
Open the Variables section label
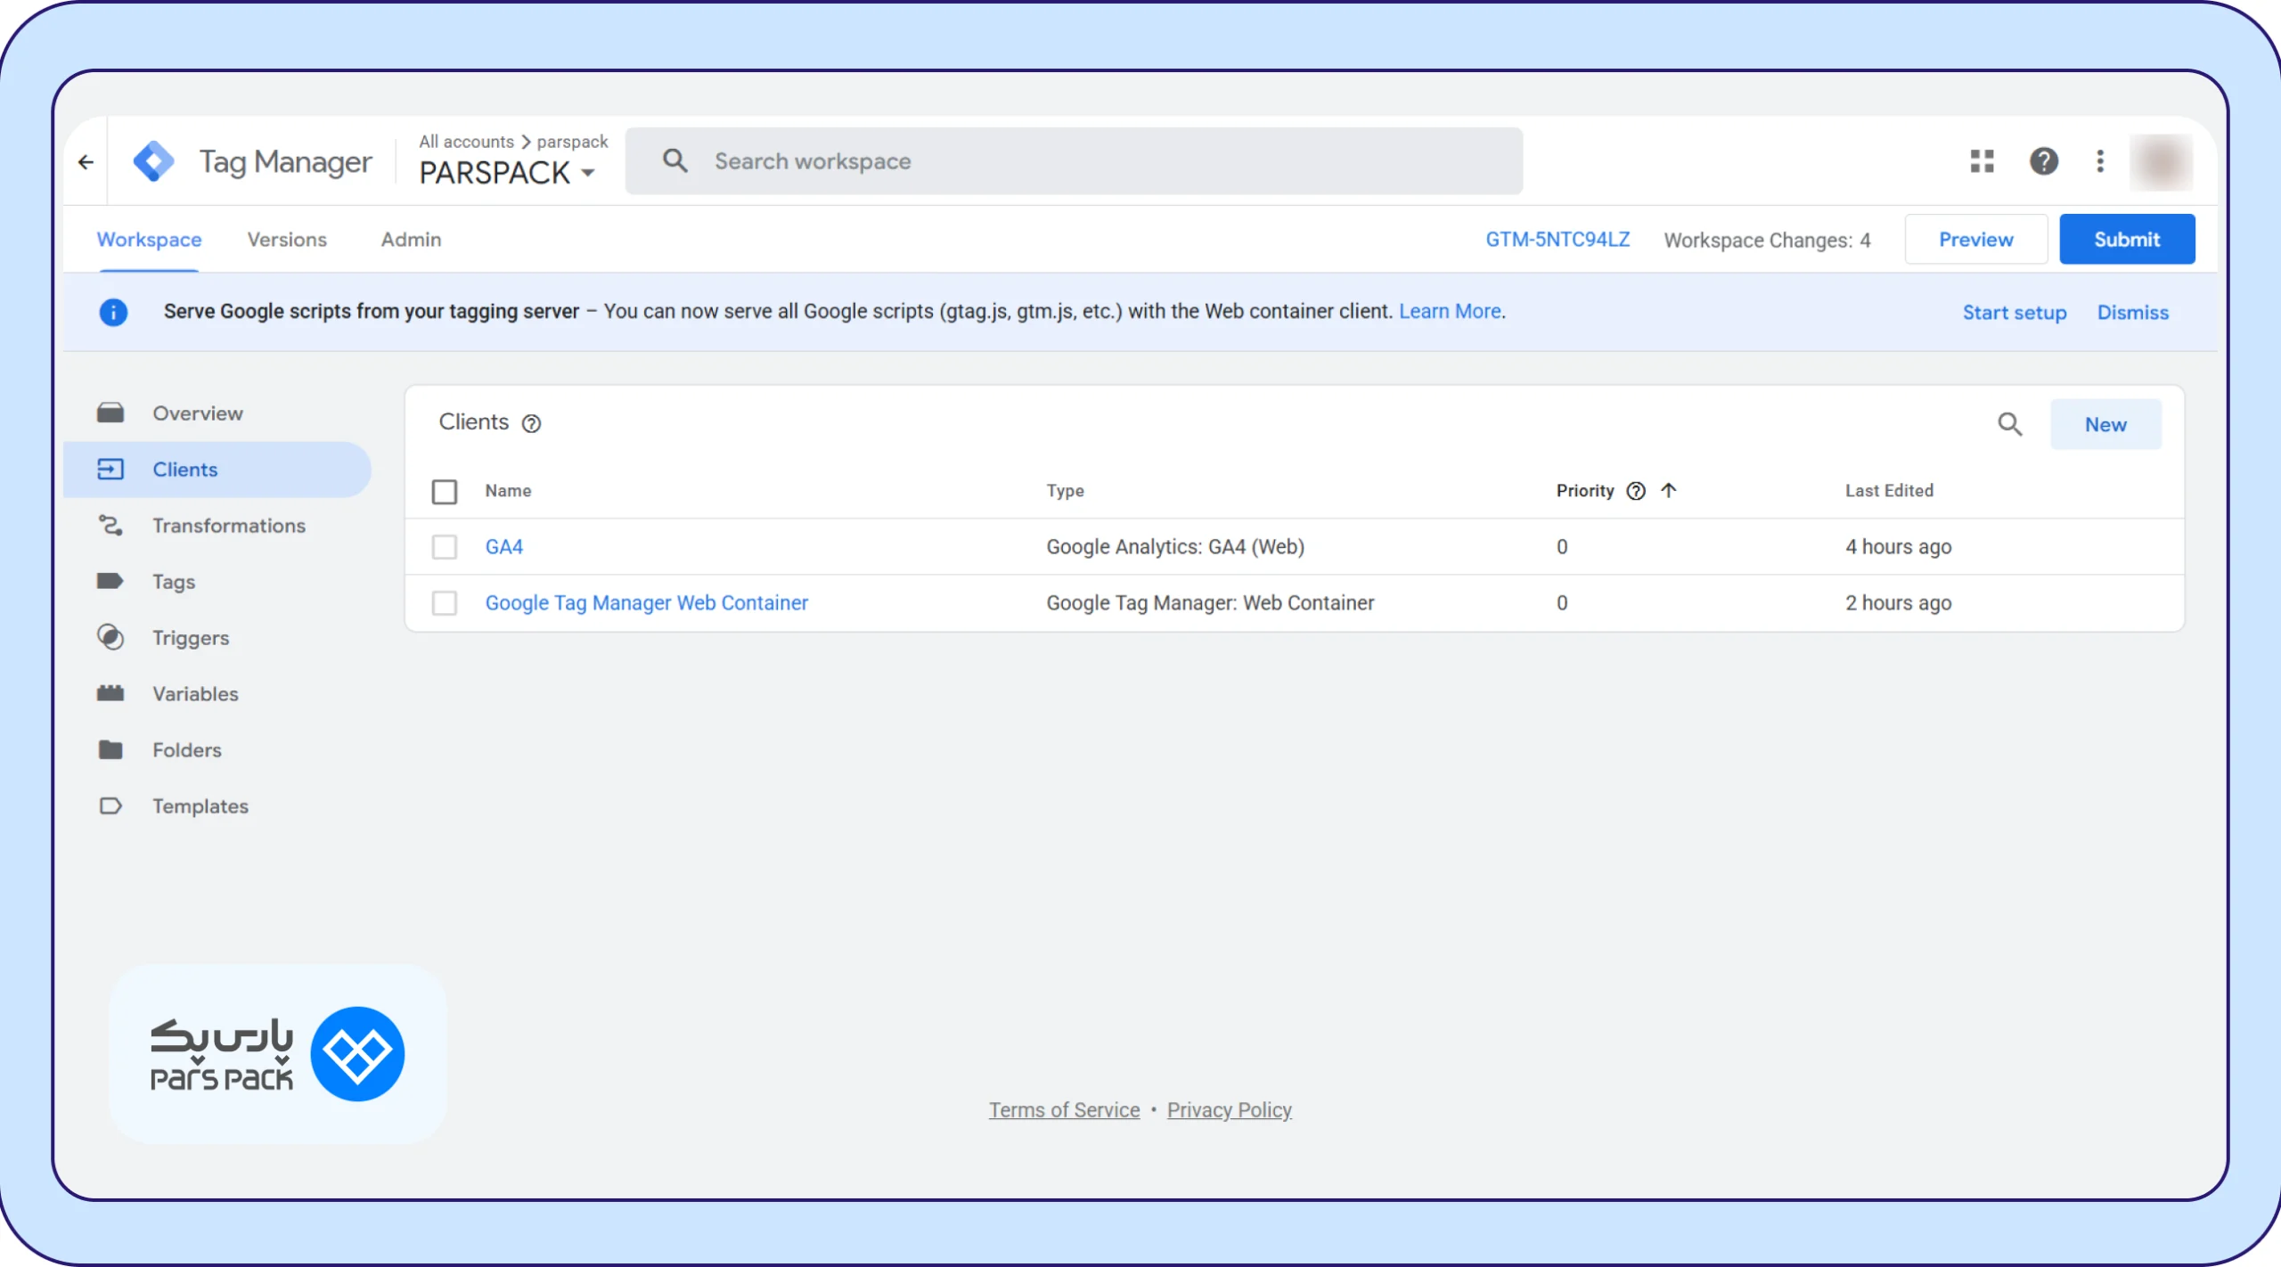click(195, 694)
